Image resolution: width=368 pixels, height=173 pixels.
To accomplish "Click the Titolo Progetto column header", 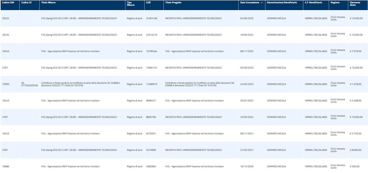I will click(173, 2).
